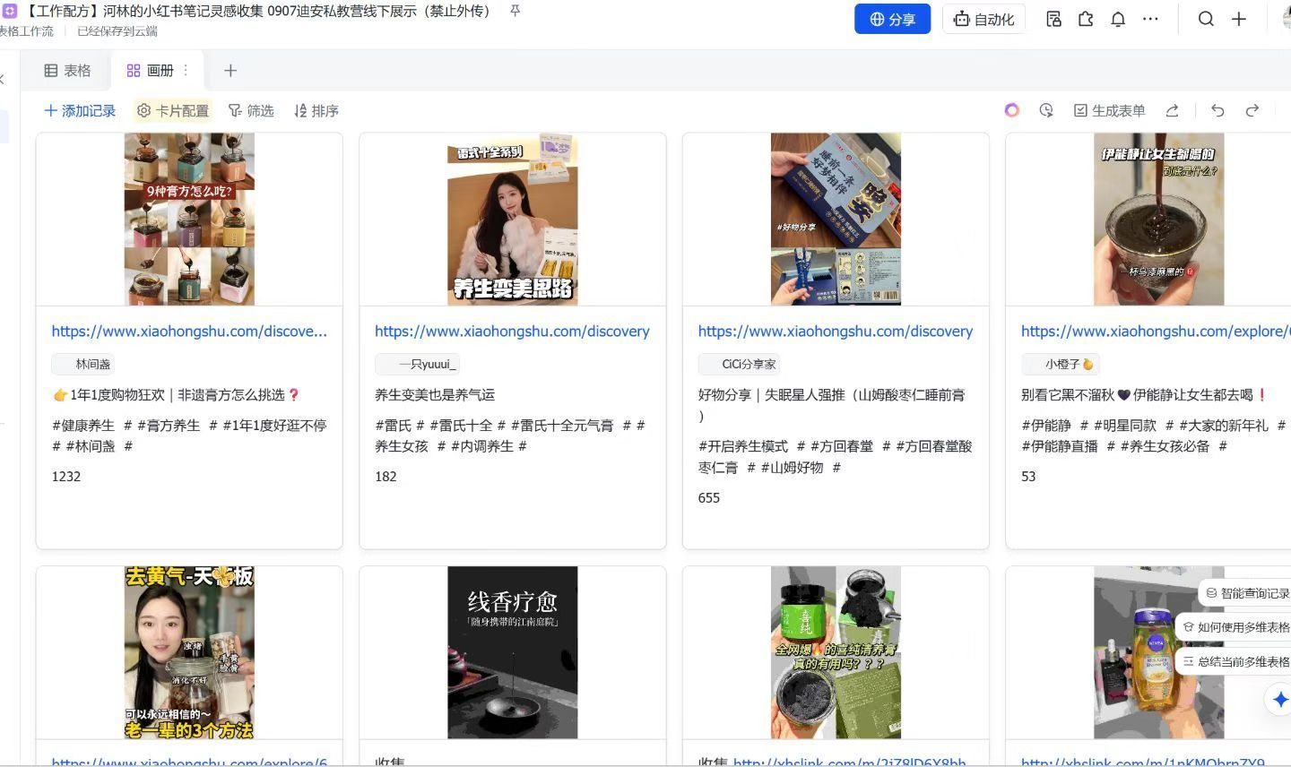Viewport: 1291px width, 767px height.
Task: Open the AI assistant sparkle button
Action: click(1280, 699)
